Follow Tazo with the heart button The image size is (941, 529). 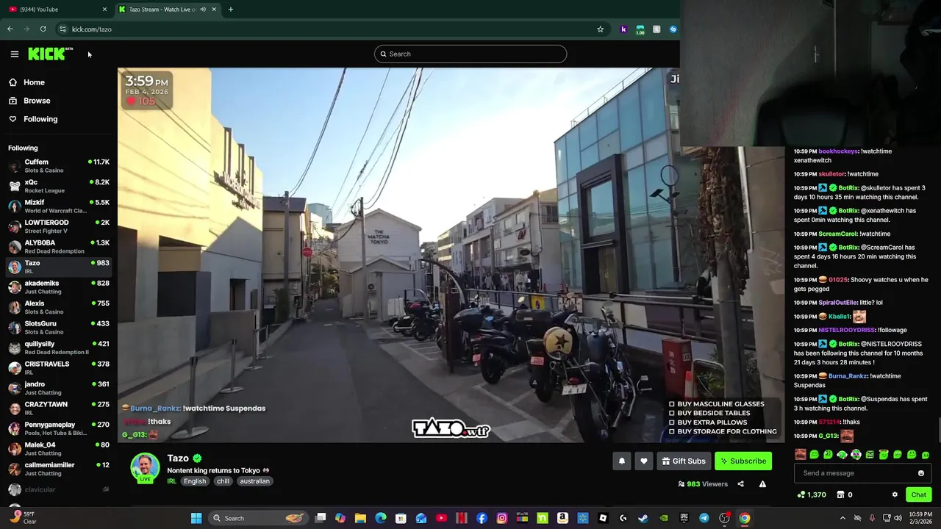point(644,461)
